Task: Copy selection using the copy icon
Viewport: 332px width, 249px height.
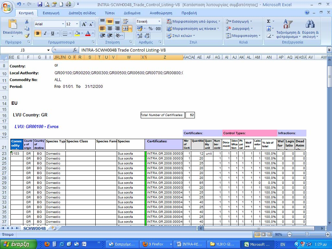Action: pyautogui.click(x=27, y=29)
